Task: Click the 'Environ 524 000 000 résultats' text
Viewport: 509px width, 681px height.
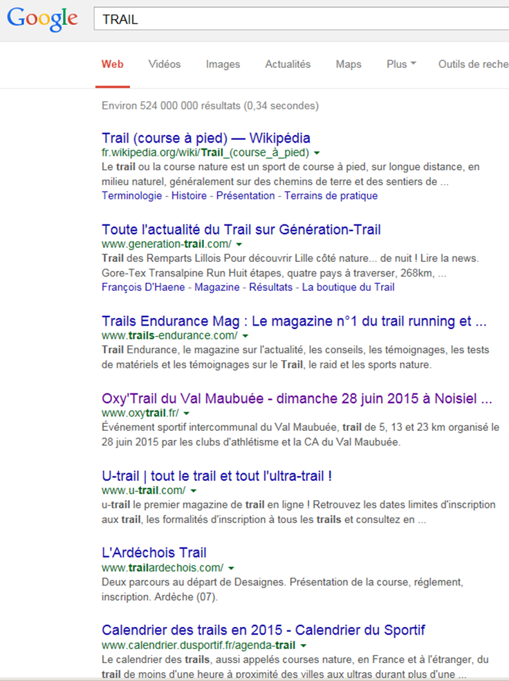Action: 172,105
